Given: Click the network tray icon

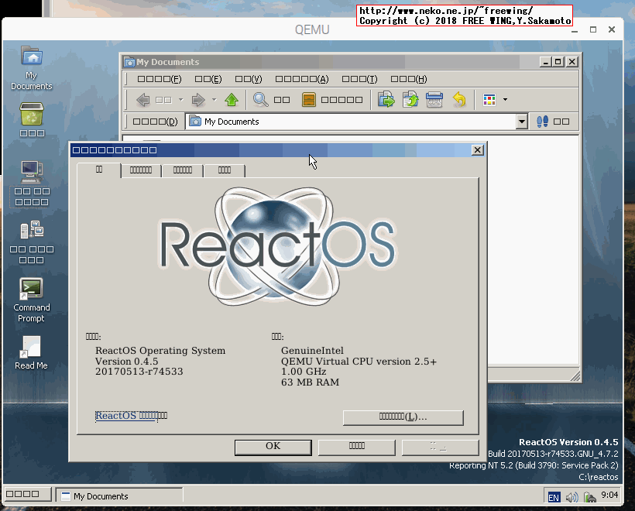Looking at the screenshot, I should [x=589, y=497].
